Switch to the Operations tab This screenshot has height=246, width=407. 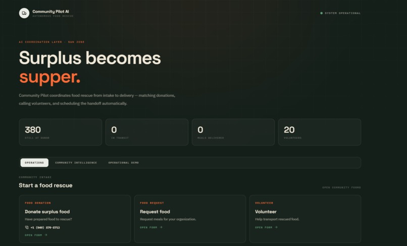pyautogui.click(x=34, y=163)
